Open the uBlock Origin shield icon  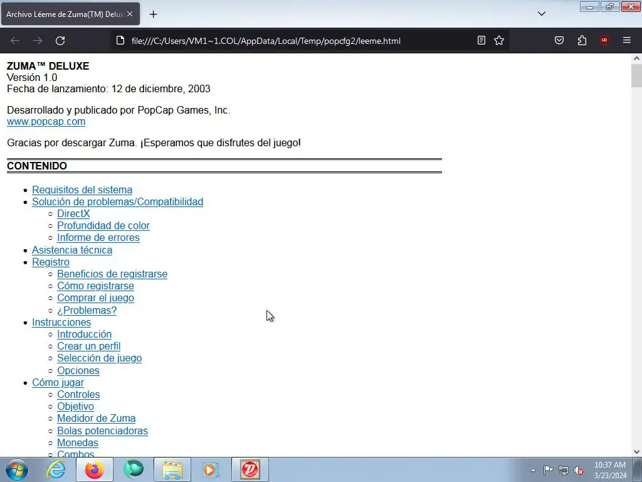coord(604,40)
